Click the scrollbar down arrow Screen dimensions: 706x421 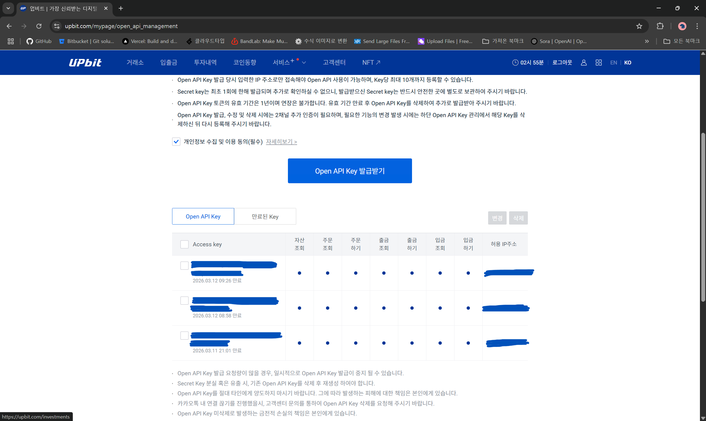(703, 418)
